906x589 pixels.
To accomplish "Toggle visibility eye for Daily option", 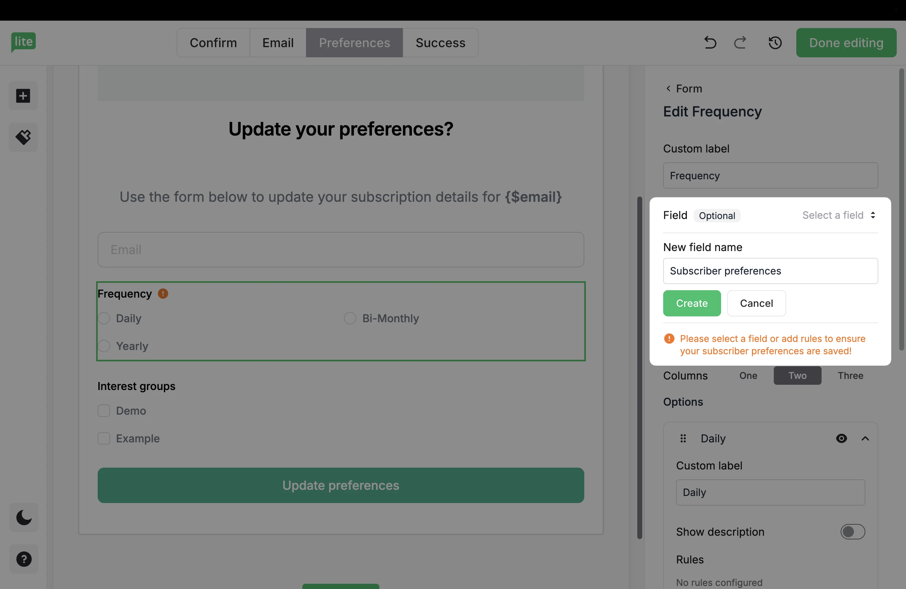I will click(841, 438).
